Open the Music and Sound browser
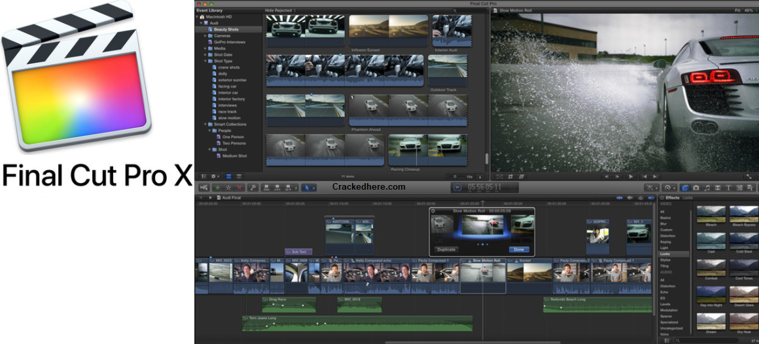Screen dimensions: 759x344 pyautogui.click(x=707, y=188)
